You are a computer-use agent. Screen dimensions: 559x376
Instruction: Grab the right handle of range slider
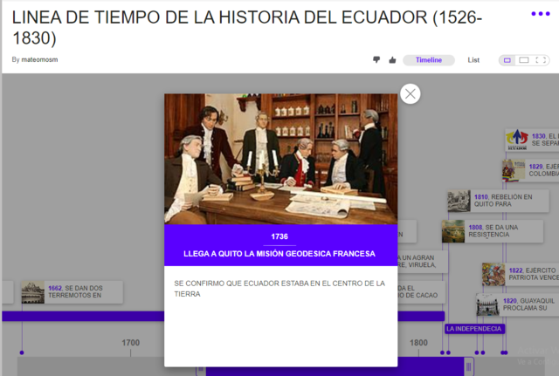click(469, 366)
